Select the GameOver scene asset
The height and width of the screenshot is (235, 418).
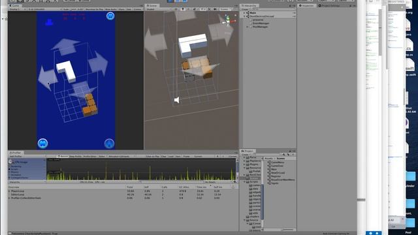click(x=277, y=166)
